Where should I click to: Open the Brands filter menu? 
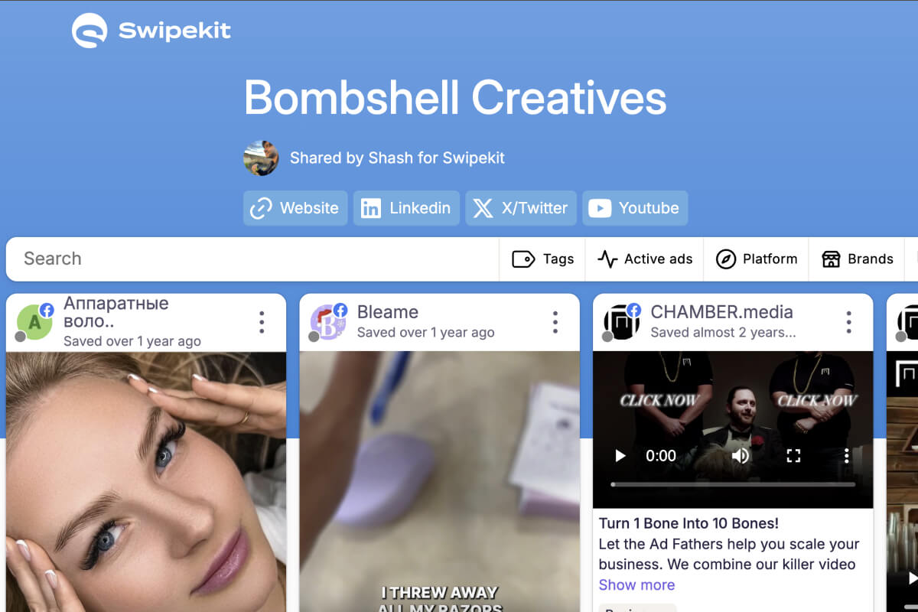857,259
